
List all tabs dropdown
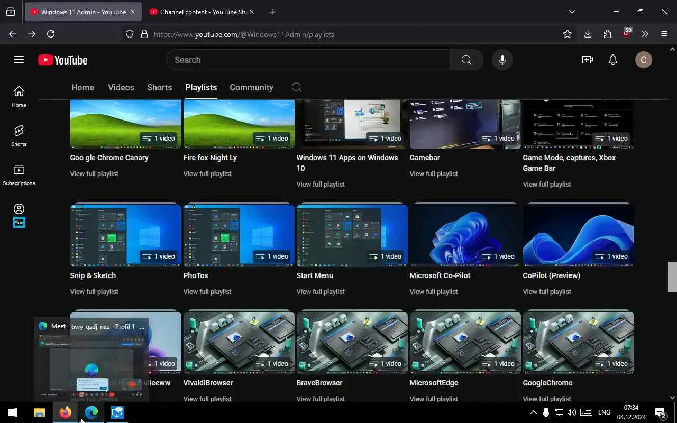(572, 12)
